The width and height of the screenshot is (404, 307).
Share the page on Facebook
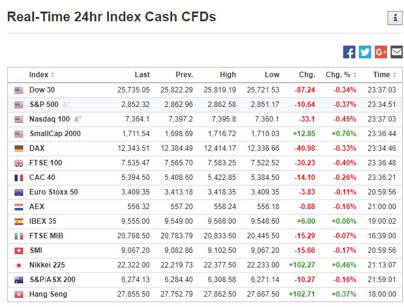(349, 52)
